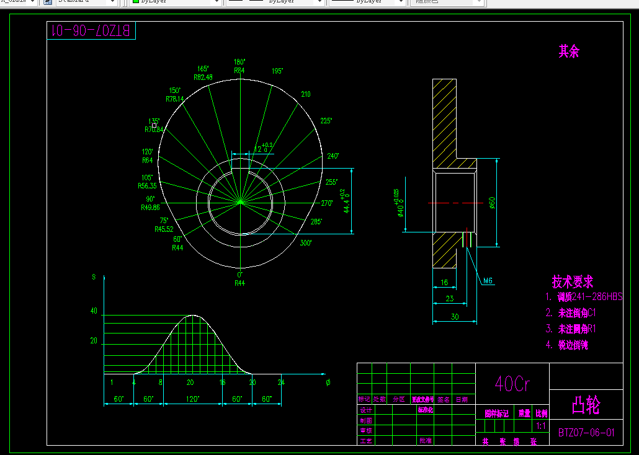Click the 255° angle label
Viewport: 639px width, 455px height.
(x=332, y=182)
